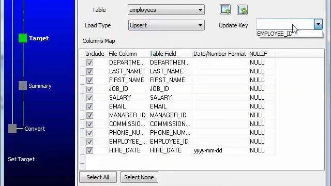331x186 pixels.
Task: Click the DEPARTMEN... table field cell
Action: click(x=170, y=63)
